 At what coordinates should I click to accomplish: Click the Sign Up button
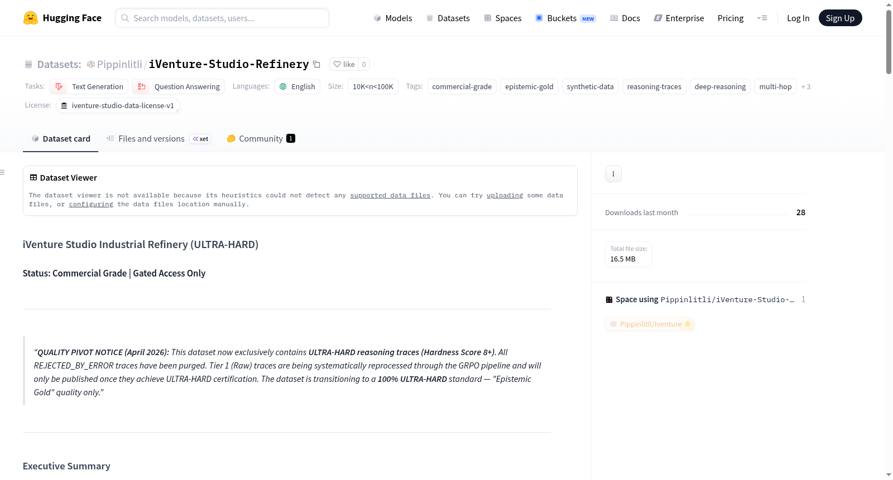[x=840, y=18]
